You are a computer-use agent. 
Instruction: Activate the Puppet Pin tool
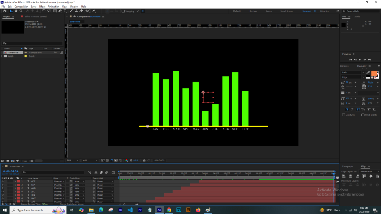pyautogui.click(x=94, y=11)
